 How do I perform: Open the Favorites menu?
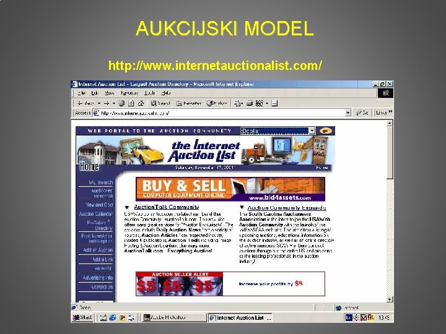click(x=129, y=93)
